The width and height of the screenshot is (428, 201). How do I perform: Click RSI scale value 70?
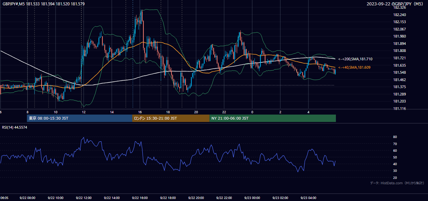395,144
